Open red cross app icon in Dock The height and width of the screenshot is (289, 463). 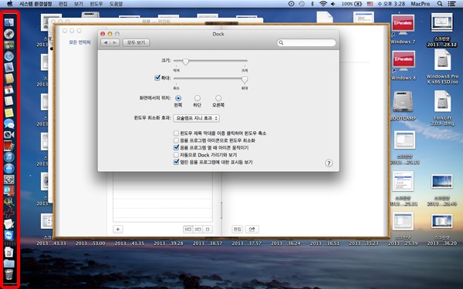click(x=8, y=213)
